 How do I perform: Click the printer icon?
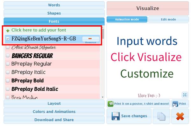click(175, 104)
